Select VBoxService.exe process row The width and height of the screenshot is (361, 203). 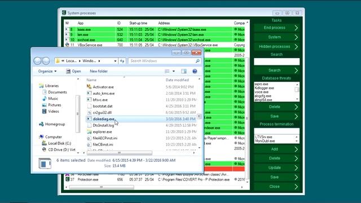pos(155,45)
